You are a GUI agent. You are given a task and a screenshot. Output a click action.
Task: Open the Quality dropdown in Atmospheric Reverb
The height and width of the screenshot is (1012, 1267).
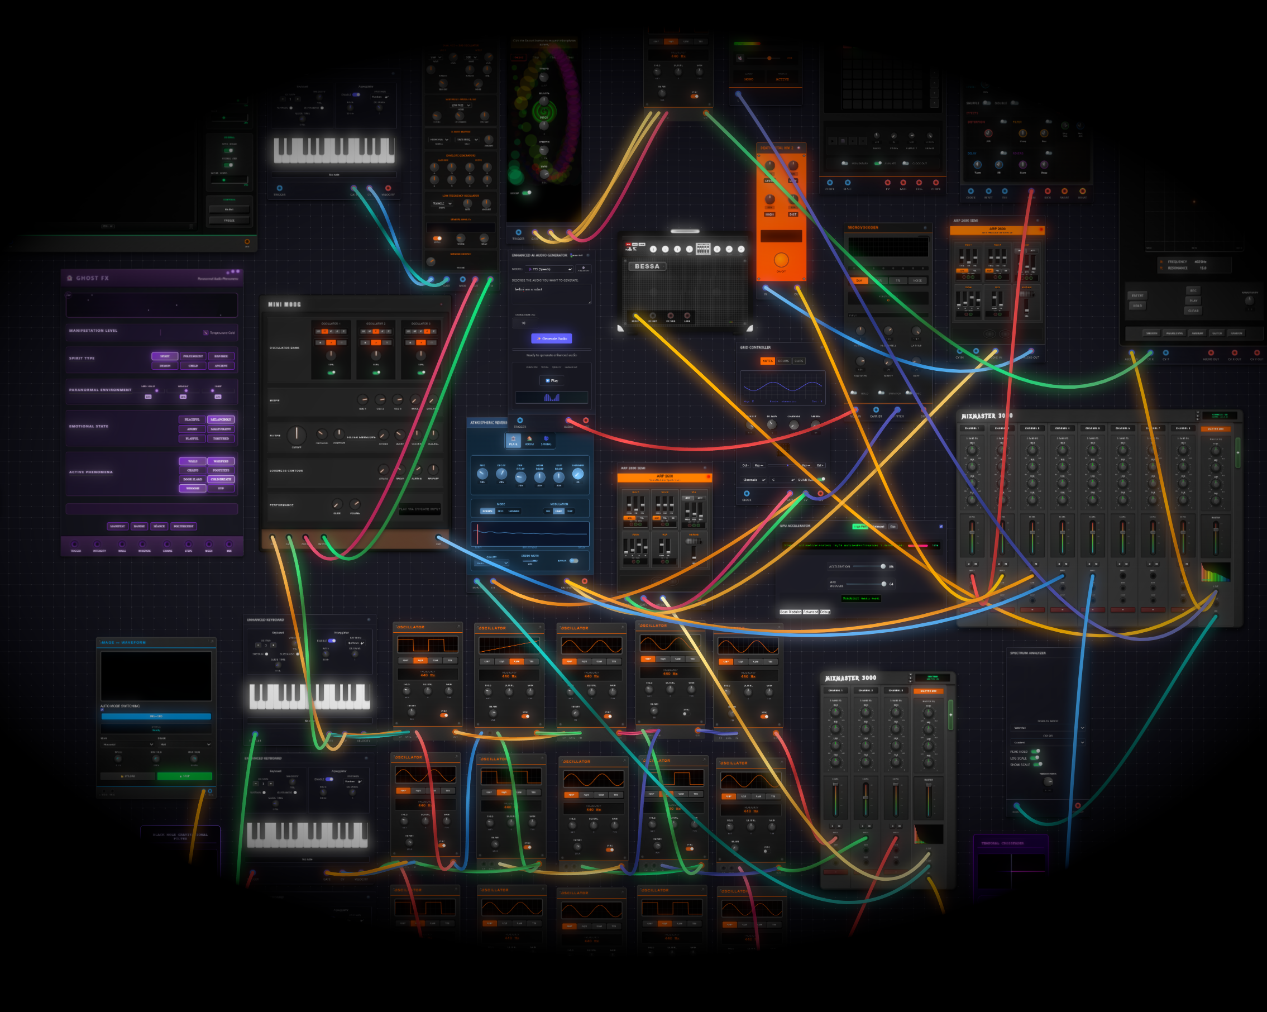coord(491,563)
